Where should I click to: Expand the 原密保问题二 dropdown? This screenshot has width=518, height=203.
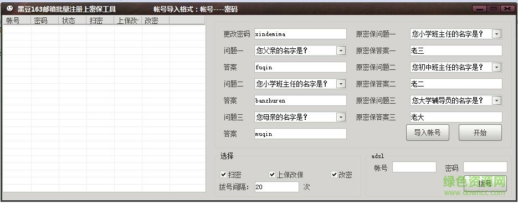point(496,67)
